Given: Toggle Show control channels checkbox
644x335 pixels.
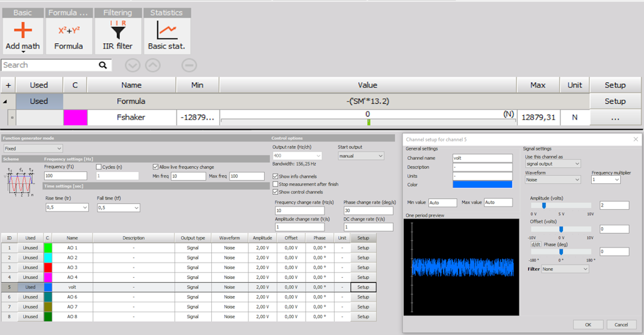Looking at the screenshot, I should (275, 192).
